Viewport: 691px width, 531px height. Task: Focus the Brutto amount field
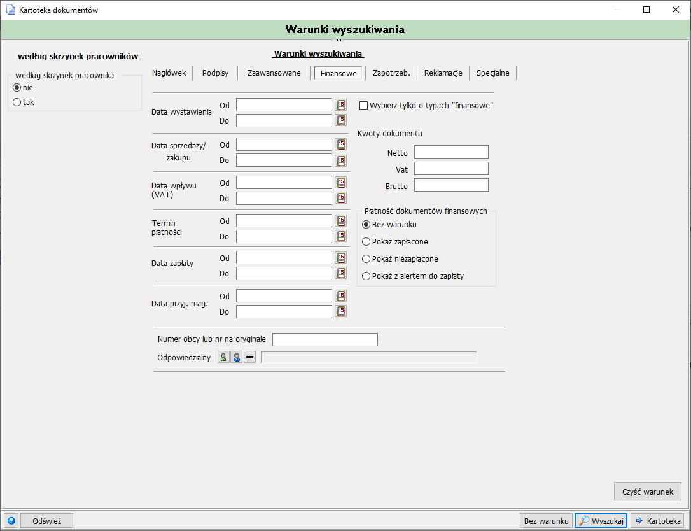tap(451, 185)
